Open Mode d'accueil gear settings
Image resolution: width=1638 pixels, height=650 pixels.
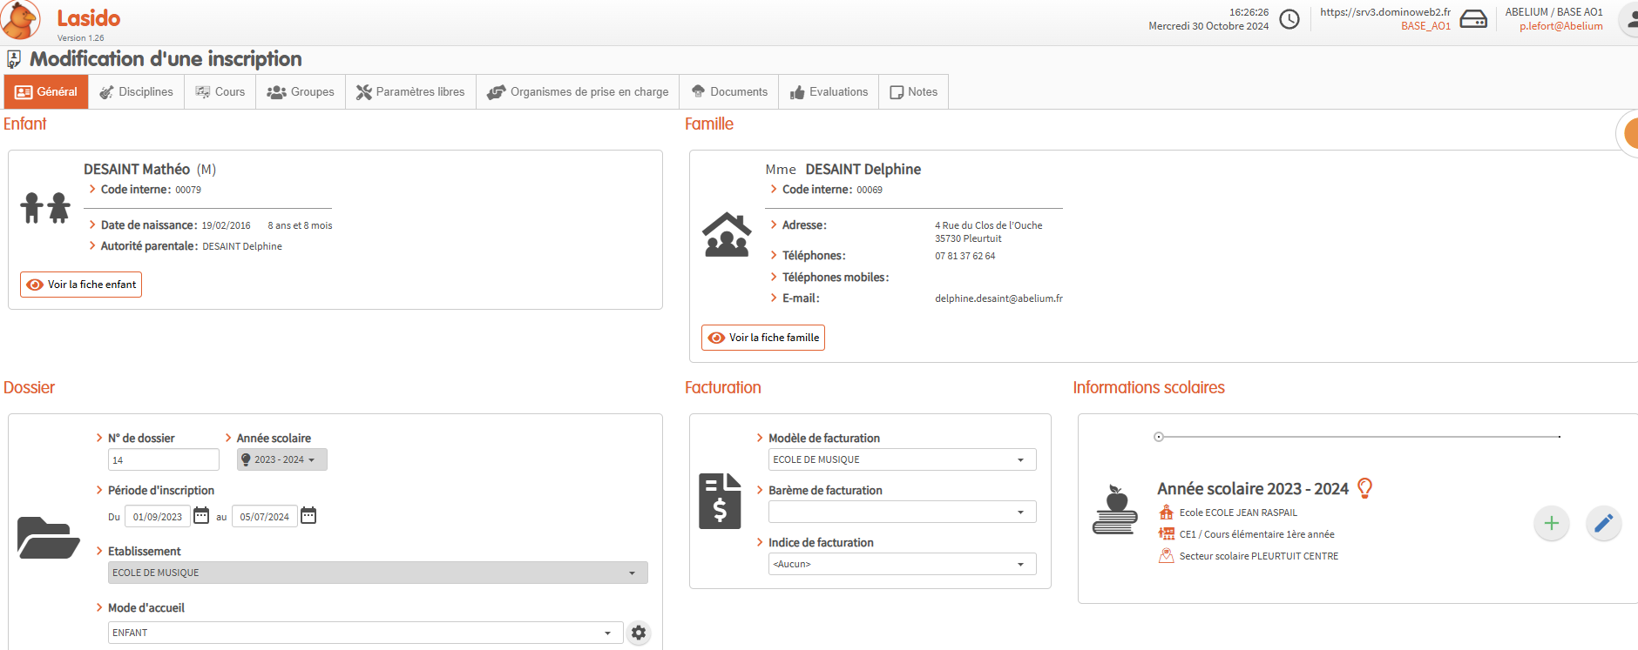coord(639,633)
